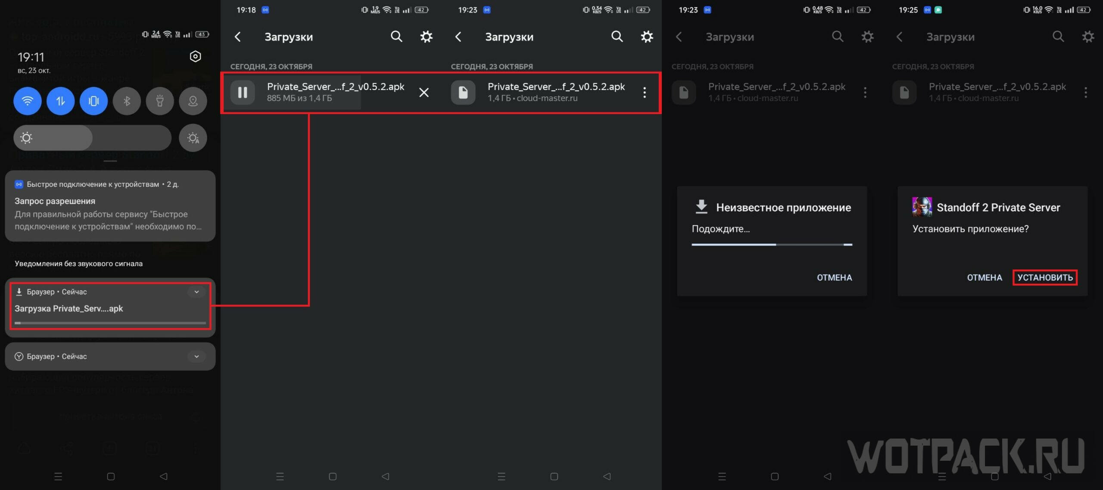Open 'Запрос разрешения' notification
The height and width of the screenshot is (490, 1103).
(x=110, y=206)
